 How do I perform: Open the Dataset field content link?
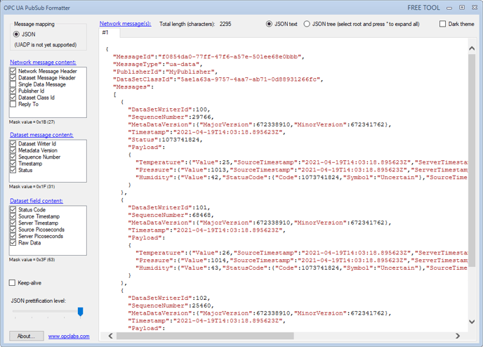37,201
